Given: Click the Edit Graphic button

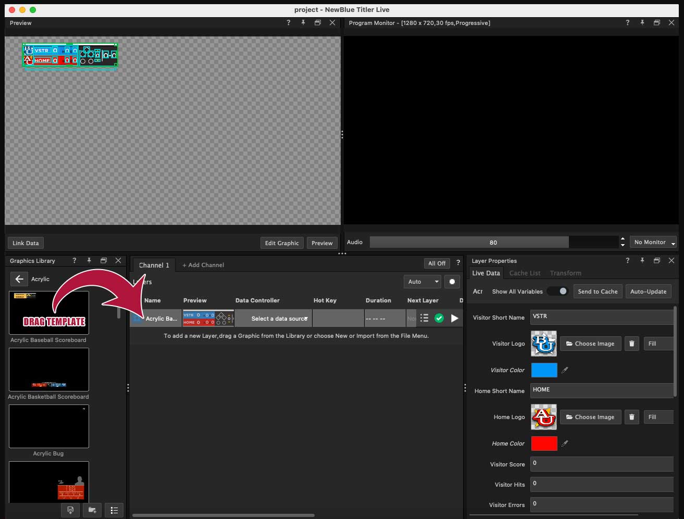Looking at the screenshot, I should point(282,243).
